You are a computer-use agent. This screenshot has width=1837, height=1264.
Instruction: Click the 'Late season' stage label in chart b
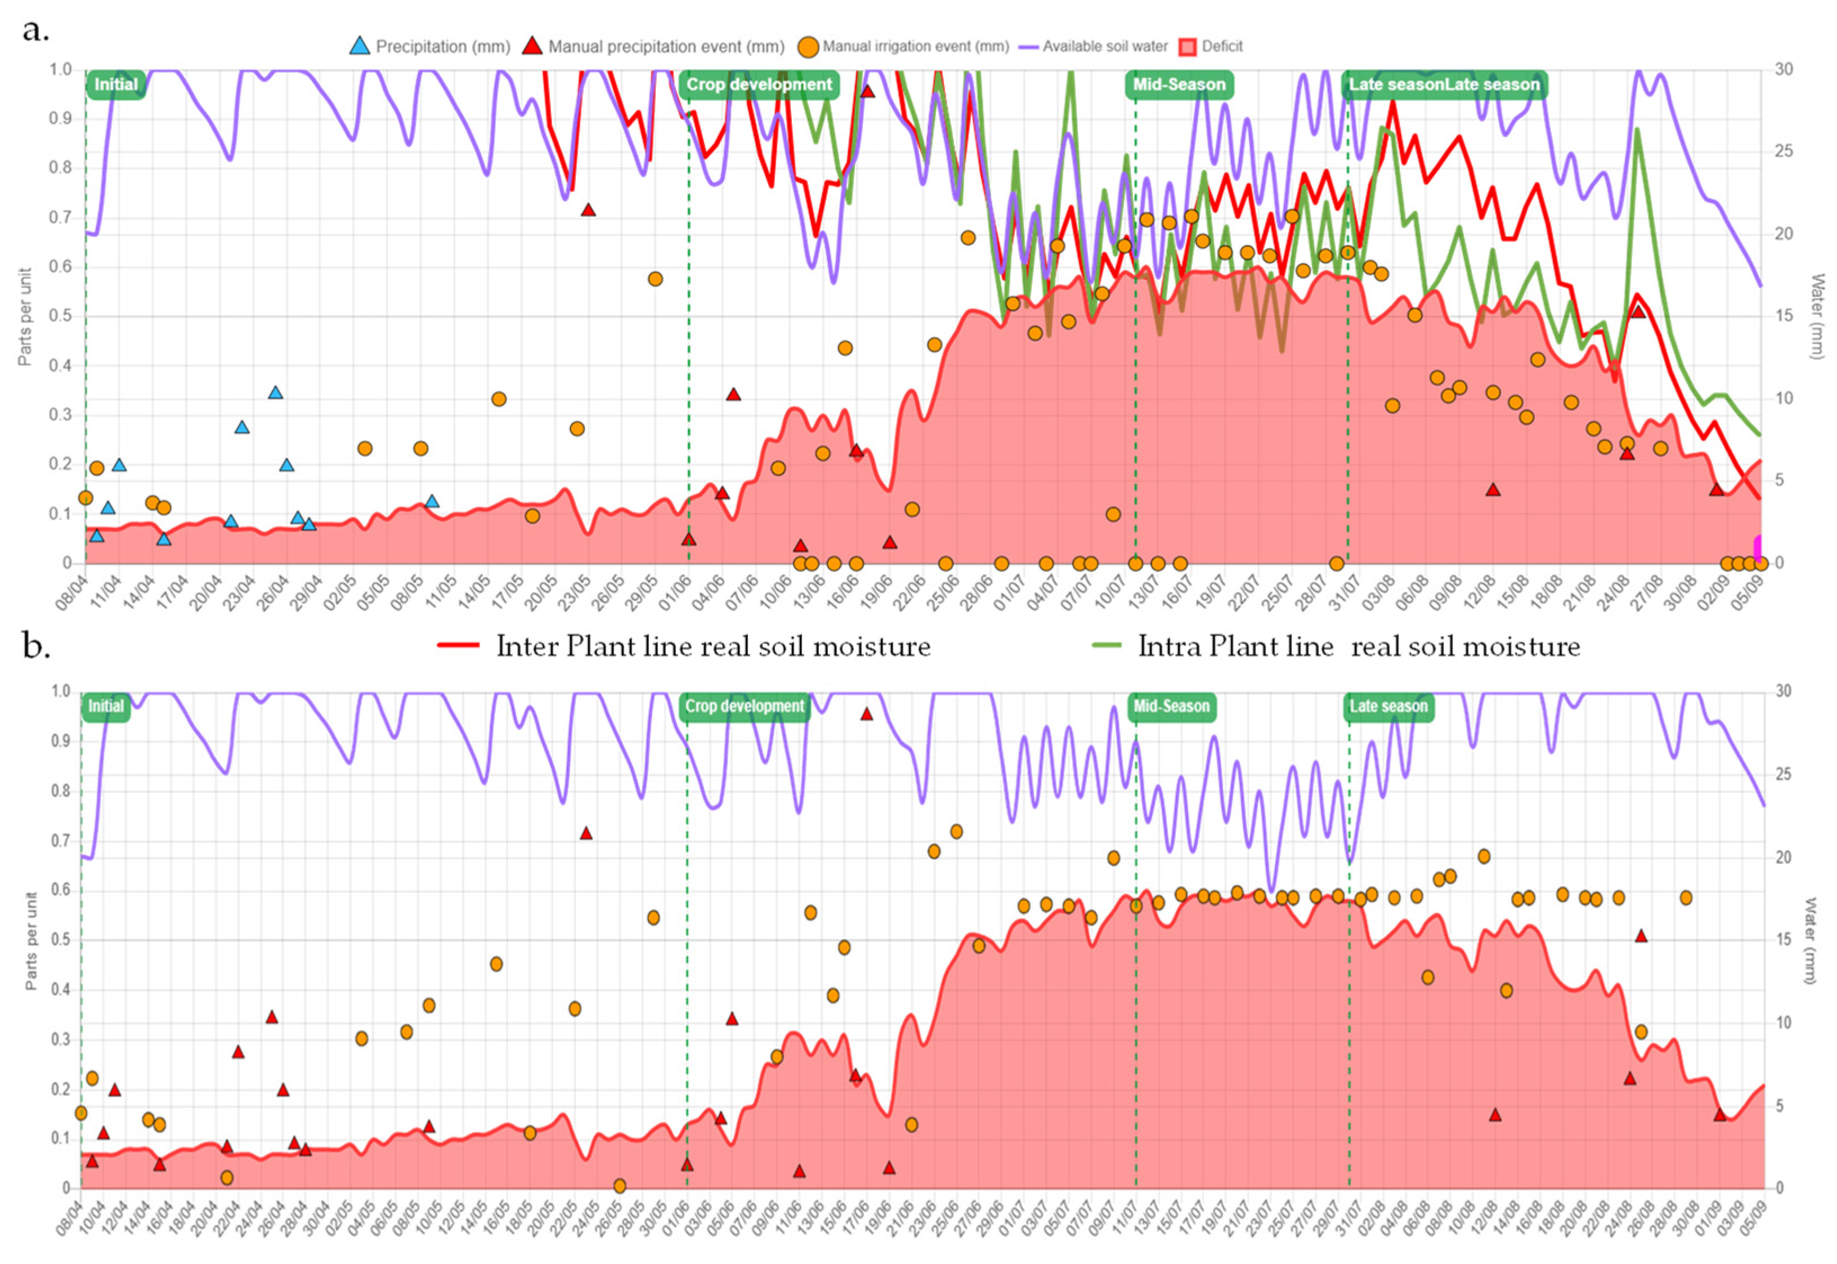click(x=1388, y=705)
